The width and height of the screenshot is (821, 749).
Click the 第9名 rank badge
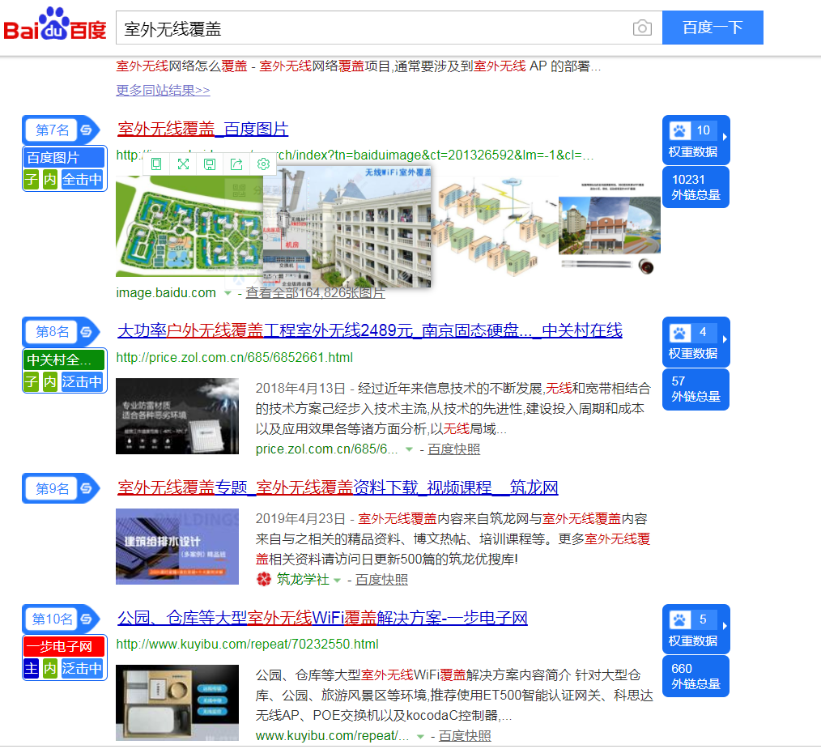pyautogui.click(x=52, y=488)
